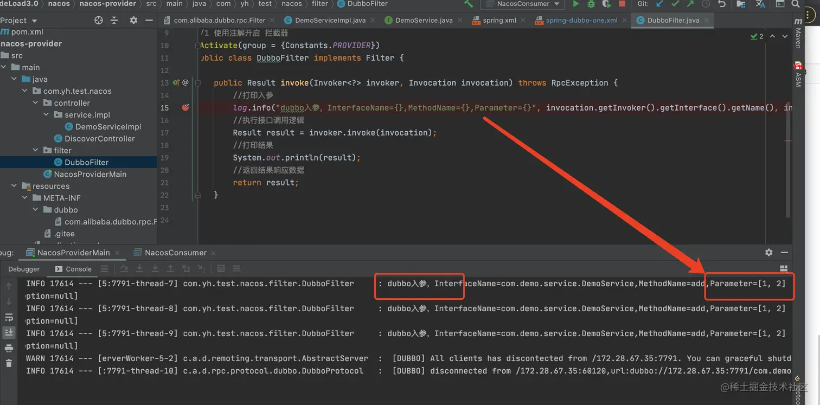This screenshot has height=405, width=820.
Task: Locate the current file with the crosshair icon
Action: coord(99,20)
